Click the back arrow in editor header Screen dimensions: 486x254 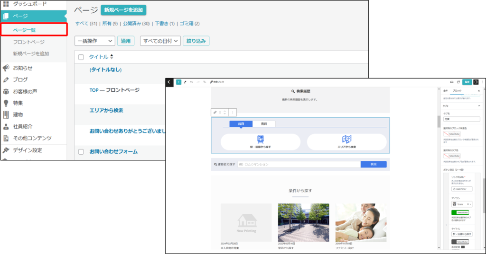click(x=170, y=82)
